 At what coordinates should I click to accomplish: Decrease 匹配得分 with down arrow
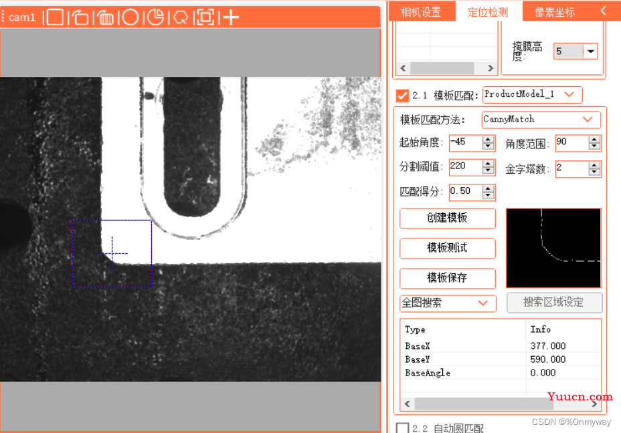pyautogui.click(x=489, y=196)
